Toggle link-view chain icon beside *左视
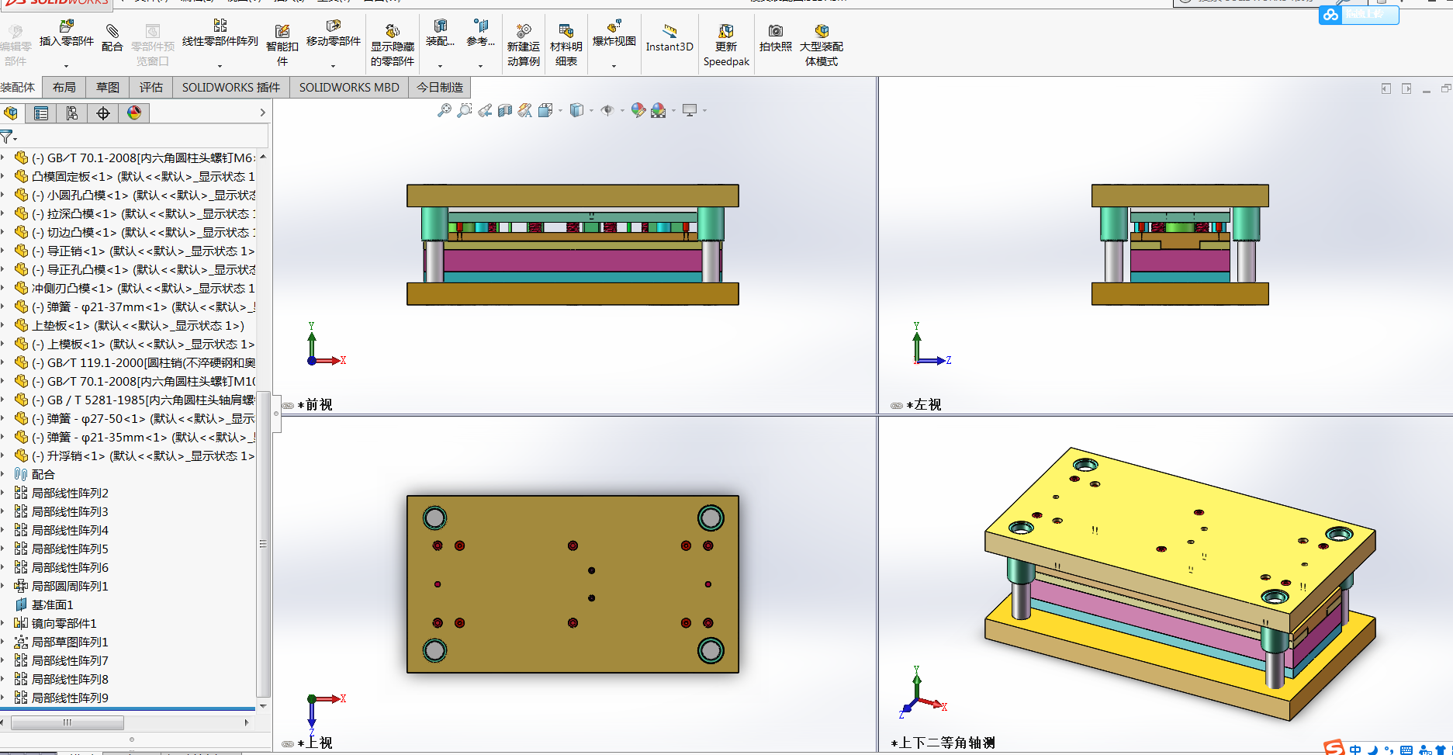 point(897,405)
